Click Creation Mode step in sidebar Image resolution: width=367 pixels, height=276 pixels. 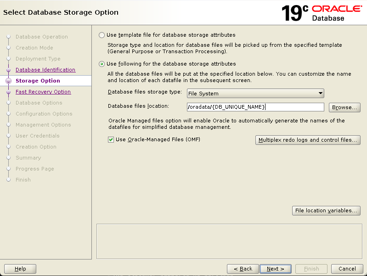point(34,48)
